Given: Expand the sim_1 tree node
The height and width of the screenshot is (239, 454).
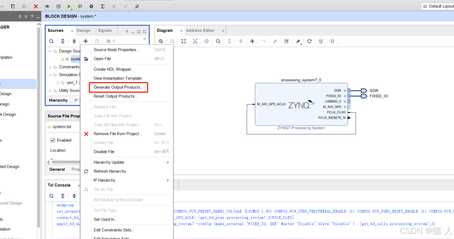Looking at the screenshot, I should point(58,83).
